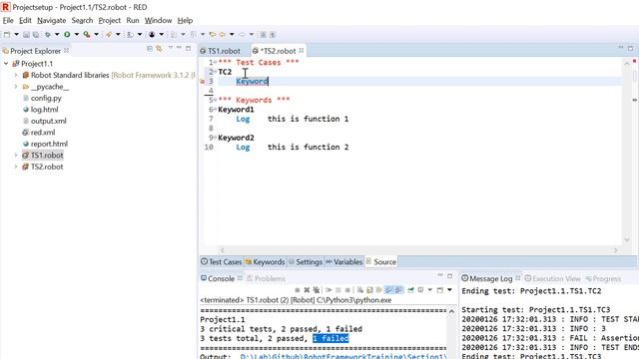Screen dimensions: 639x359
Task: Open the Display Selected Console dropdown arrow
Action: 430,290
